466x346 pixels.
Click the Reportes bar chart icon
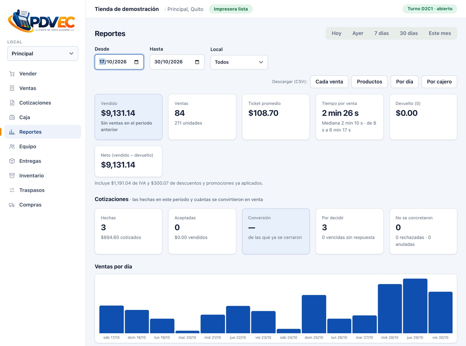click(x=12, y=132)
